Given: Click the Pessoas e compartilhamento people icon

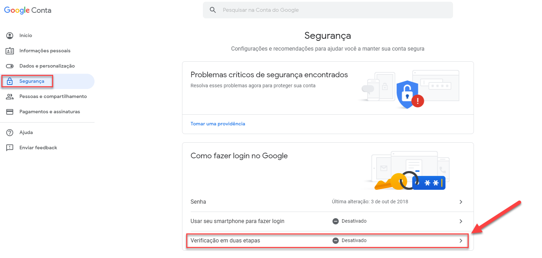Looking at the screenshot, I should (10, 97).
